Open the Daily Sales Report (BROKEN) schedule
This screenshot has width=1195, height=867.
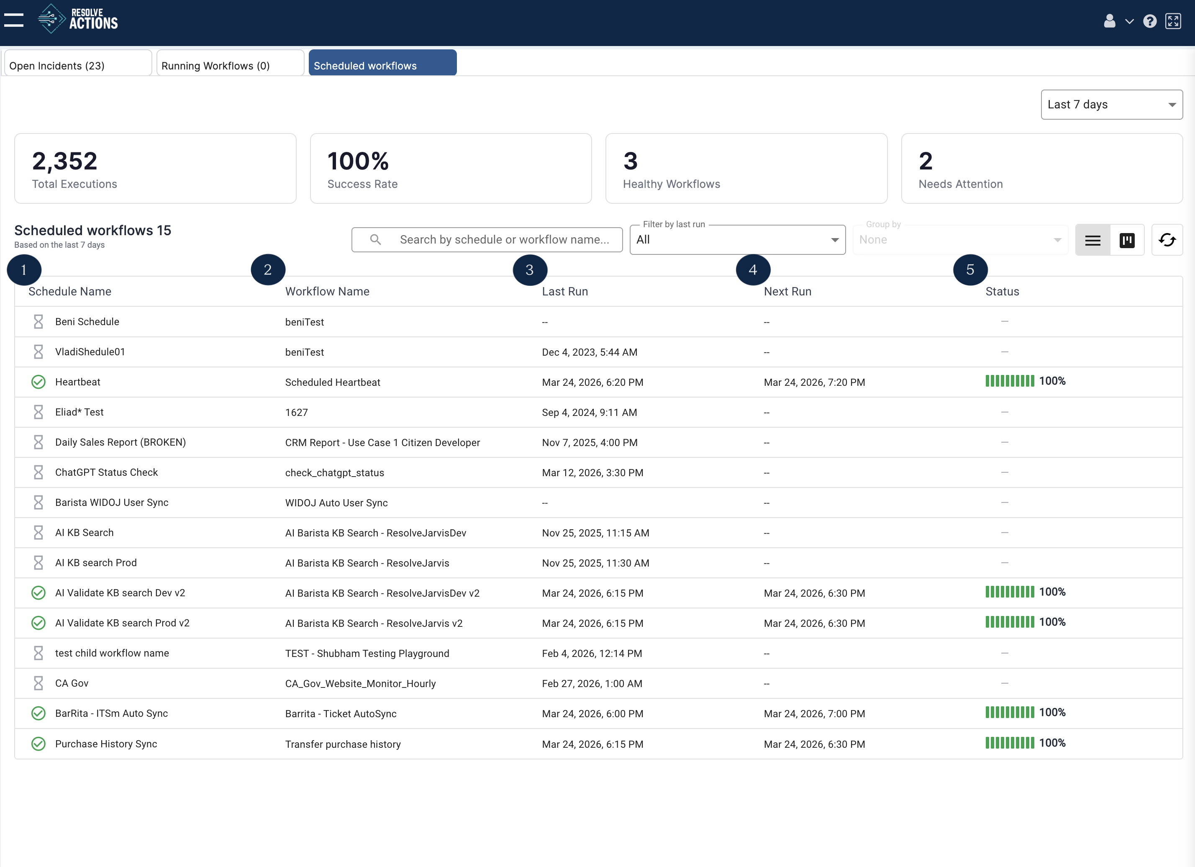click(120, 442)
